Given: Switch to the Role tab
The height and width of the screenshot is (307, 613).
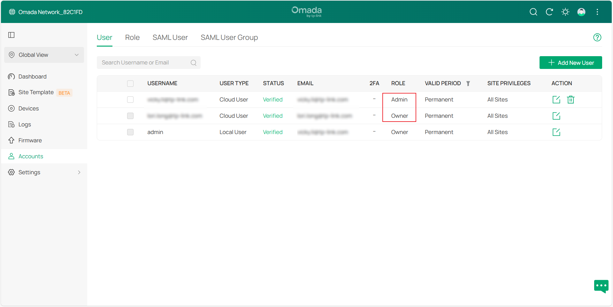Looking at the screenshot, I should [132, 37].
